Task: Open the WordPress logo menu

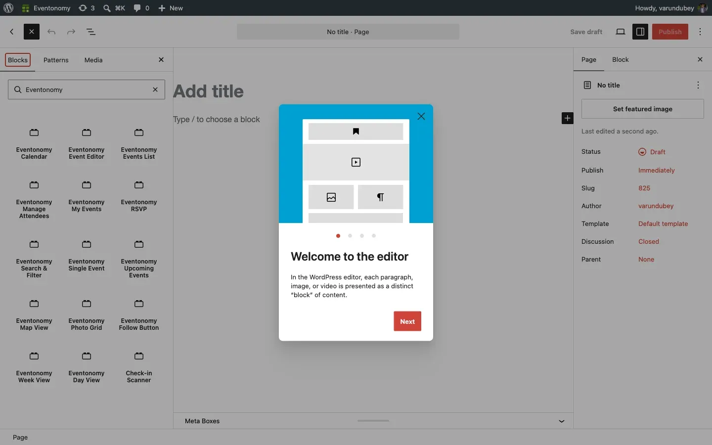Action: pos(8,8)
